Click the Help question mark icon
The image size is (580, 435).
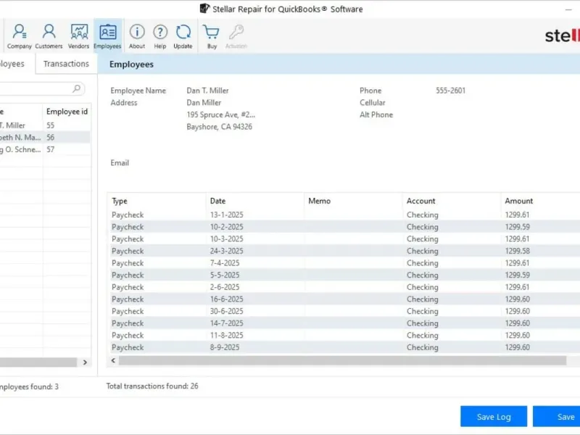point(160,36)
